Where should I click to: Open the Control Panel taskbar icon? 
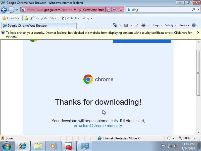(85, 146)
